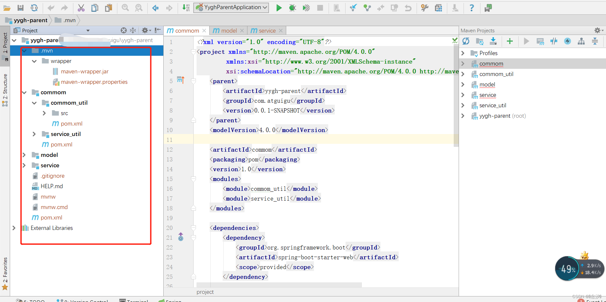Reimport all Maven projects
The height and width of the screenshot is (302, 606).
466,41
